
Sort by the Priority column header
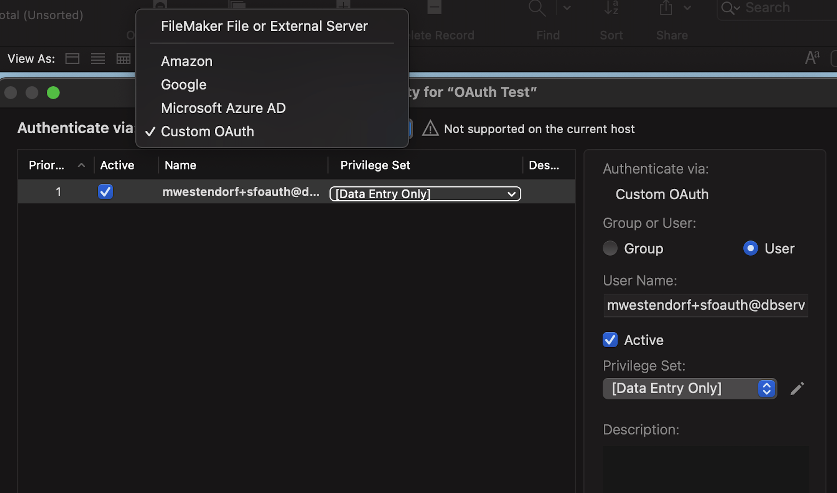tap(56, 165)
